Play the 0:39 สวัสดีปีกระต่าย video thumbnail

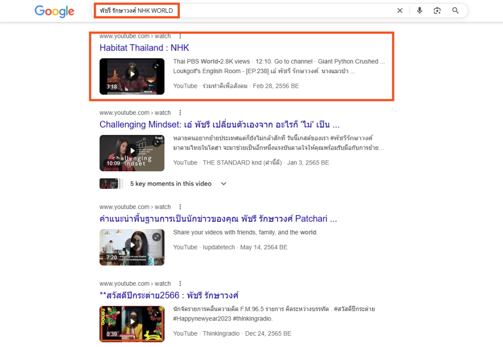point(132,324)
